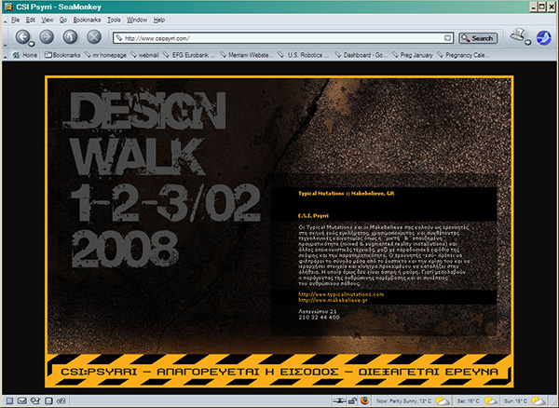Click the Search button next to URL bar
The image size is (559, 408).
[x=478, y=38]
